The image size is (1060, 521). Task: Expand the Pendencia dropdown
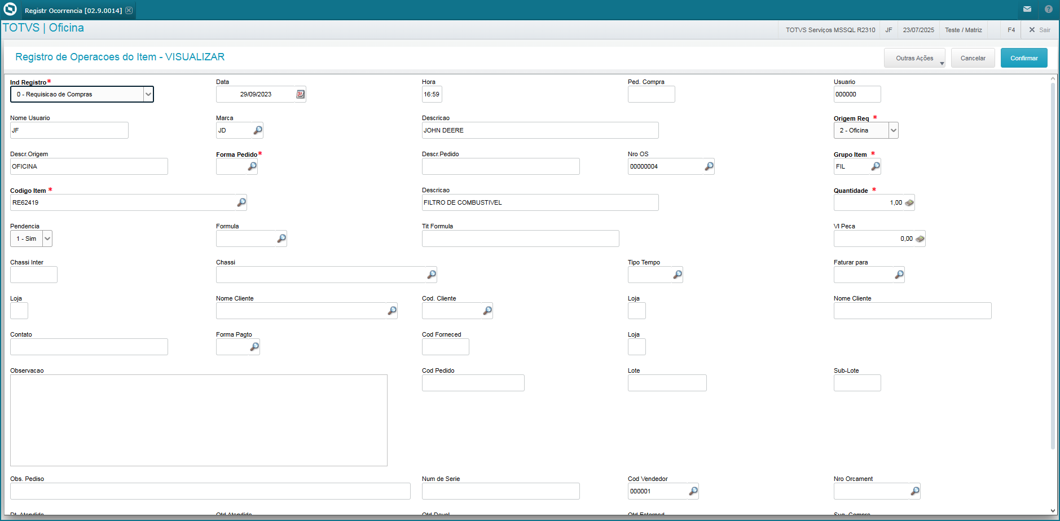(47, 239)
